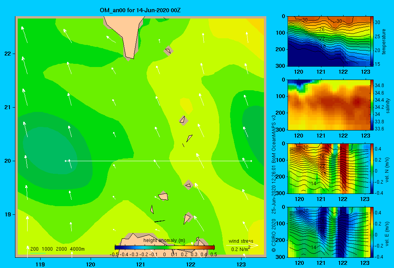Click the vel. N color scale bar
This screenshot has height=268, width=394.
372,168
